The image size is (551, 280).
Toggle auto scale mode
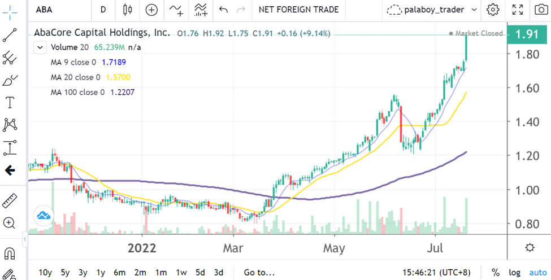537,273
